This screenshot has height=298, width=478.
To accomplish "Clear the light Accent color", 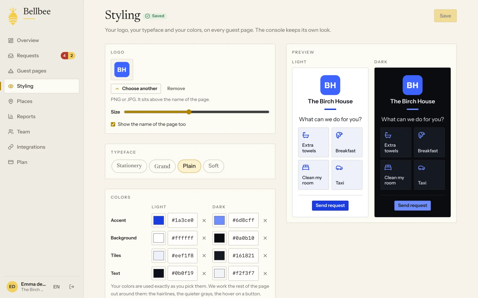I will (x=204, y=220).
